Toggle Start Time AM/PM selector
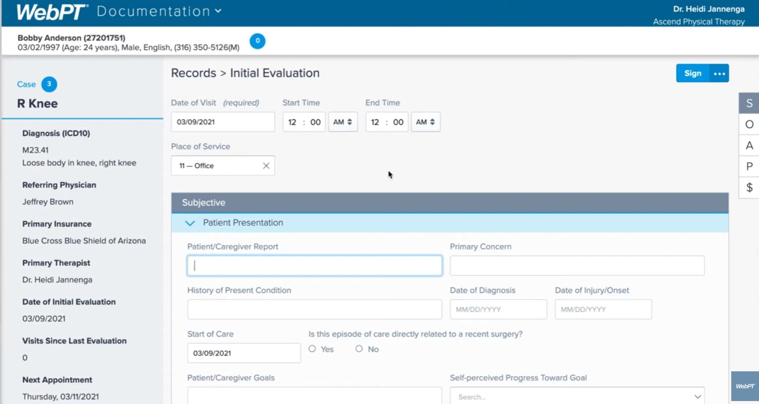759x404 pixels. pyautogui.click(x=343, y=122)
